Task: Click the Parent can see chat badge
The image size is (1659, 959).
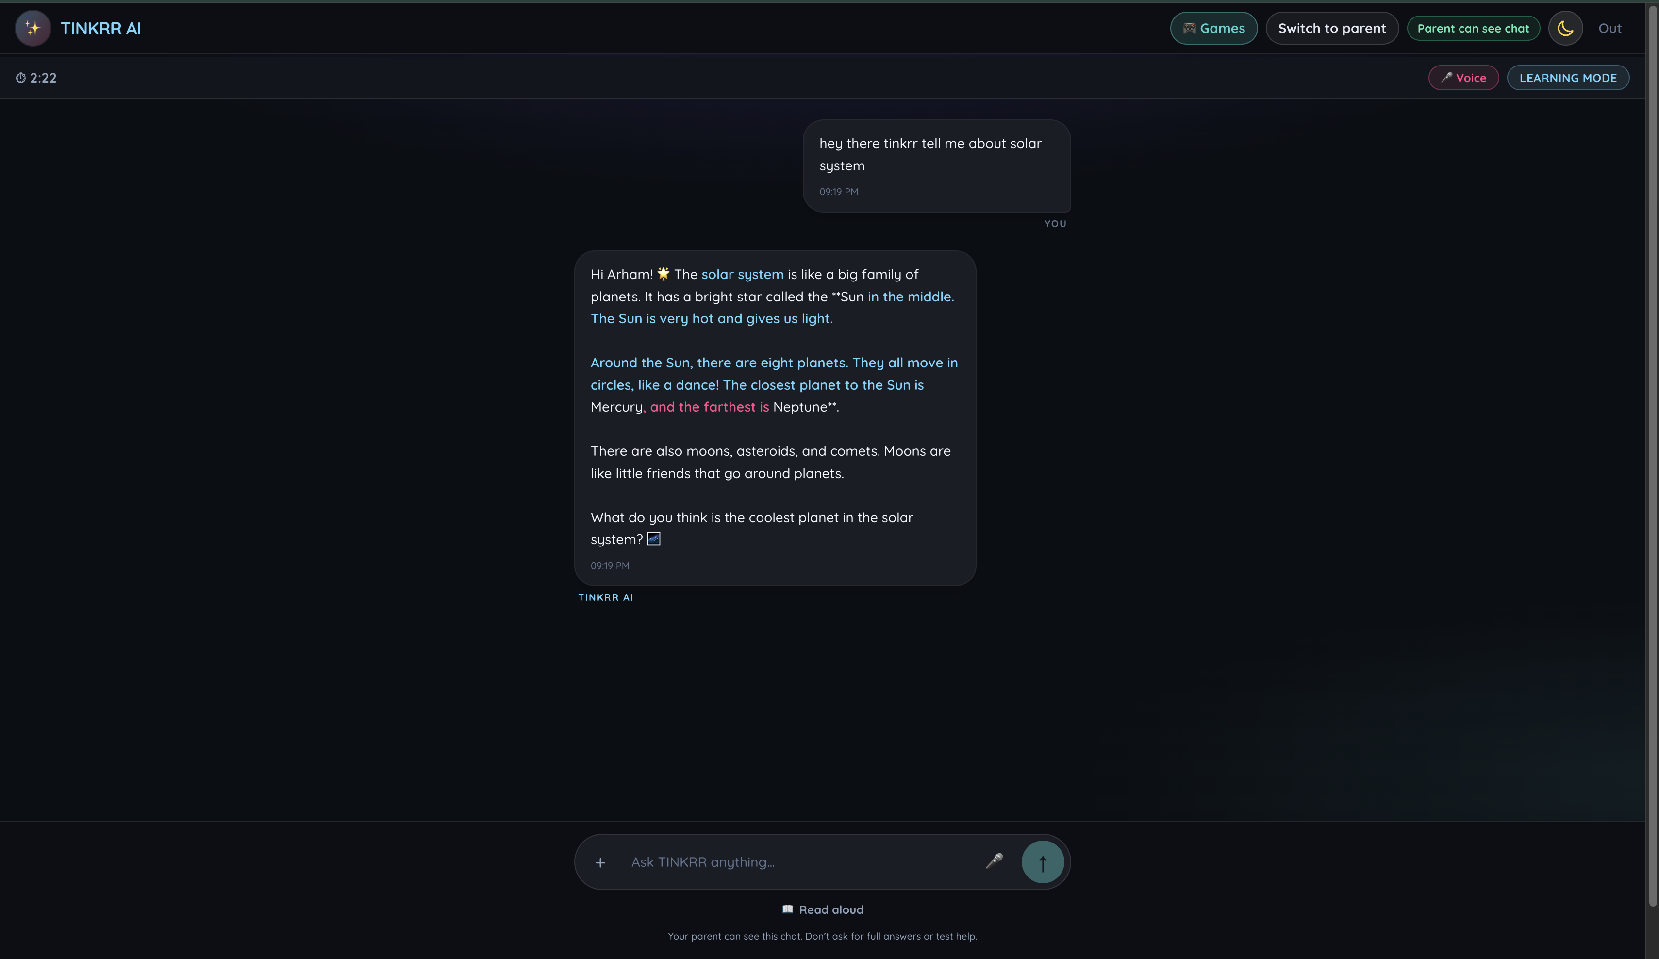Action: click(x=1473, y=28)
